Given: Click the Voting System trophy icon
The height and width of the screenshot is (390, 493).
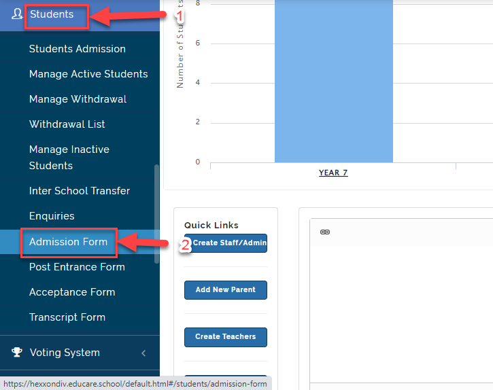Looking at the screenshot, I should 17,352.
